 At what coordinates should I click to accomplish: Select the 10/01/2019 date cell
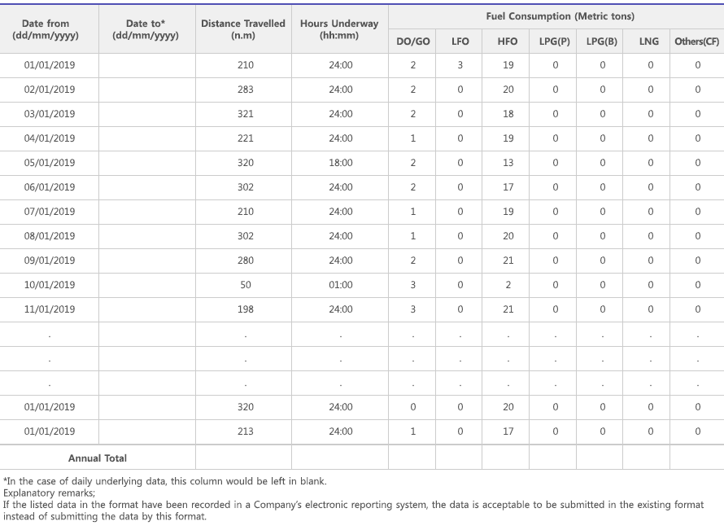(49, 285)
